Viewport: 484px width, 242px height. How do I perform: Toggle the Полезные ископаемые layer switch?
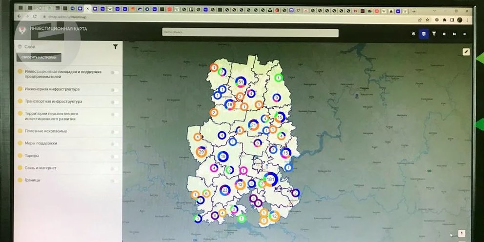point(115,132)
